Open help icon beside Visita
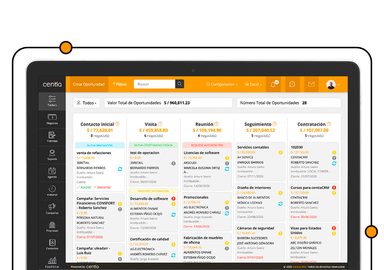The width and height of the screenshot is (384, 270). [160, 124]
